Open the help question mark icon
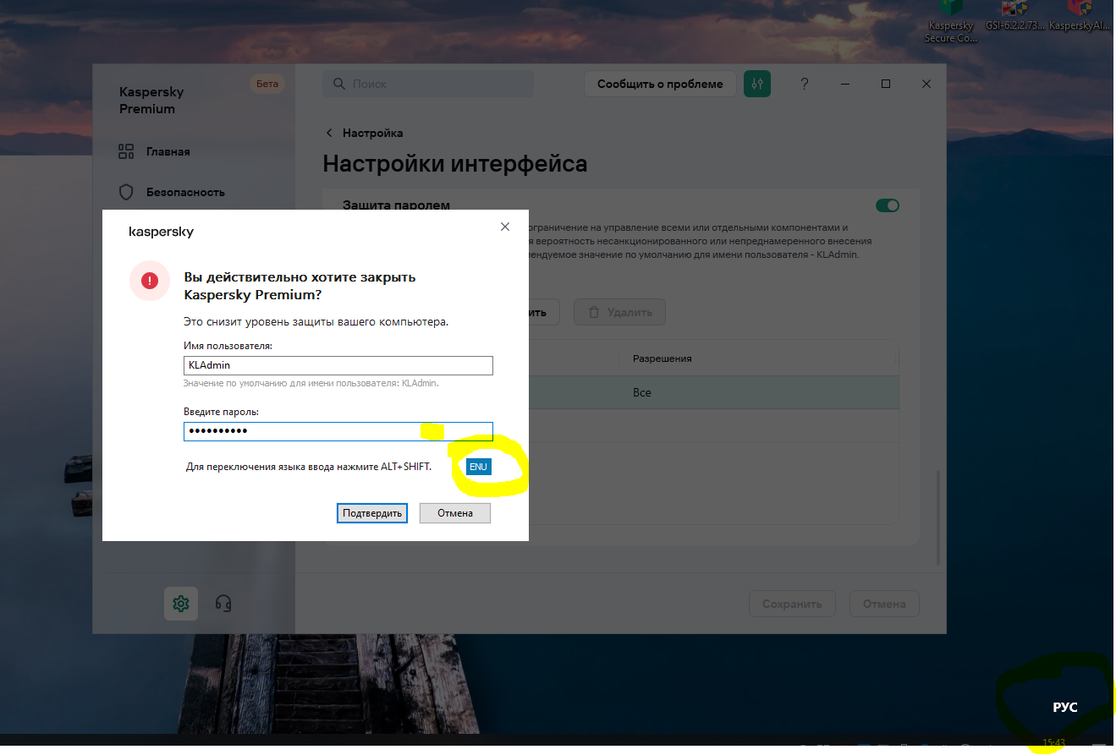The image size is (1116, 755). (x=805, y=84)
